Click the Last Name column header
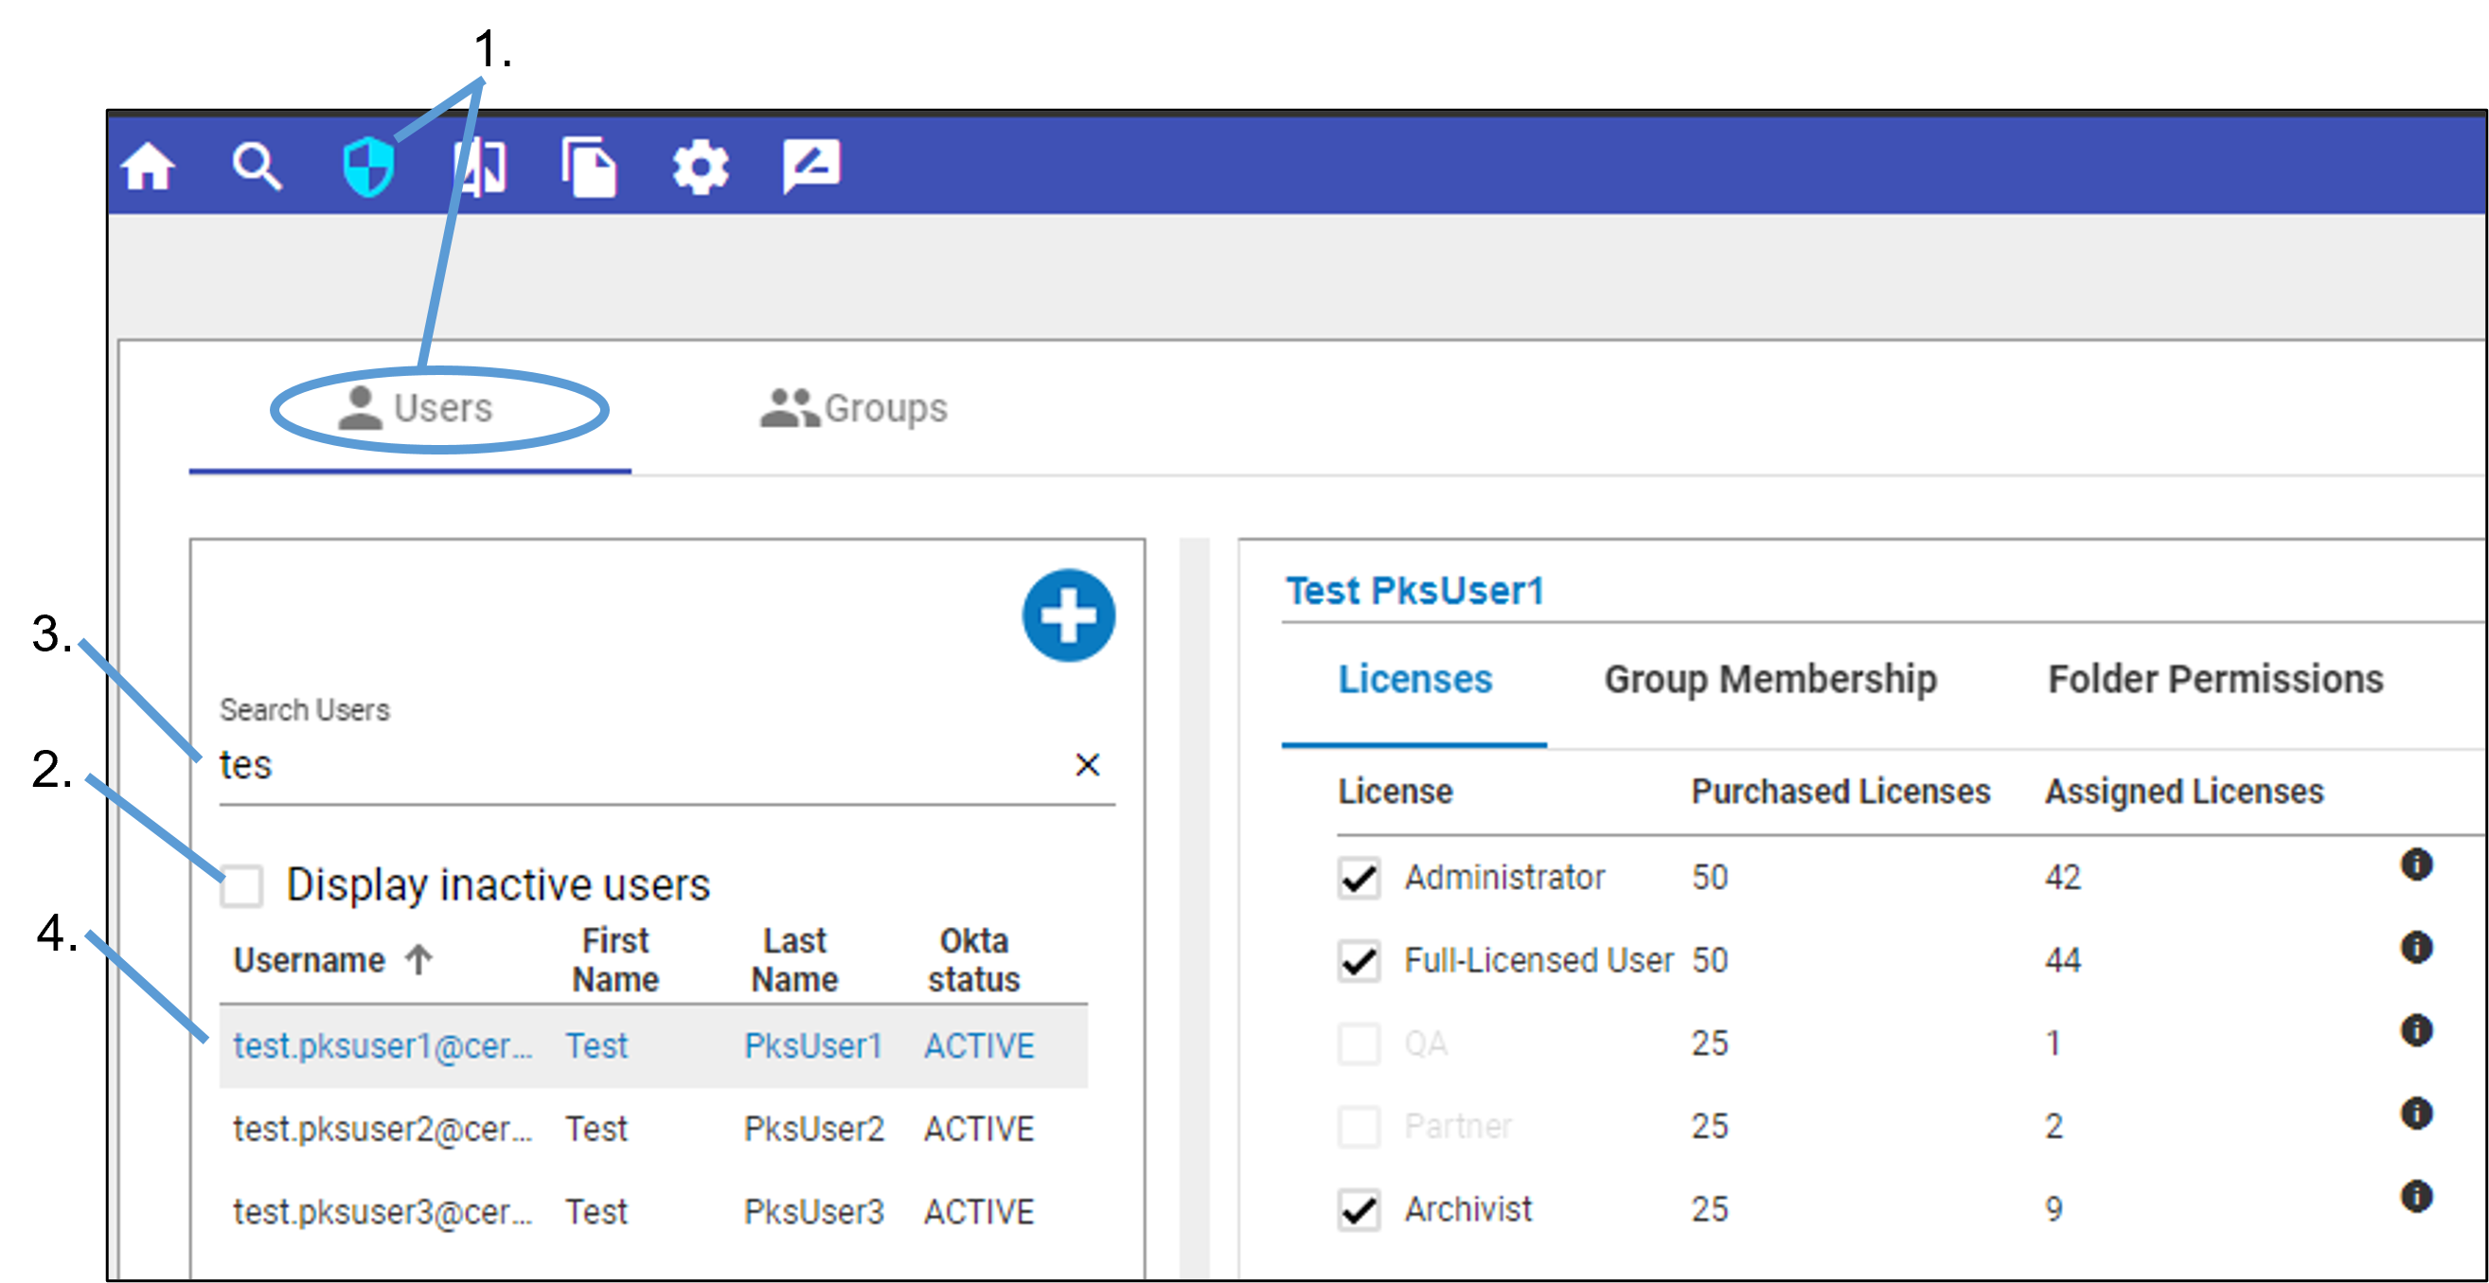The height and width of the screenshot is (1283, 2489). [794, 960]
